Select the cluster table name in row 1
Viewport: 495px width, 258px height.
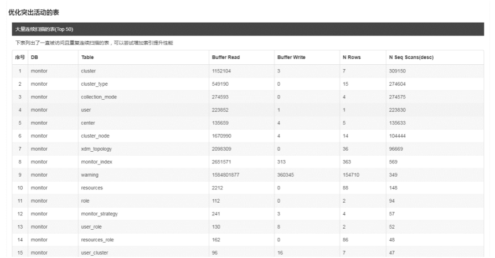89,71
